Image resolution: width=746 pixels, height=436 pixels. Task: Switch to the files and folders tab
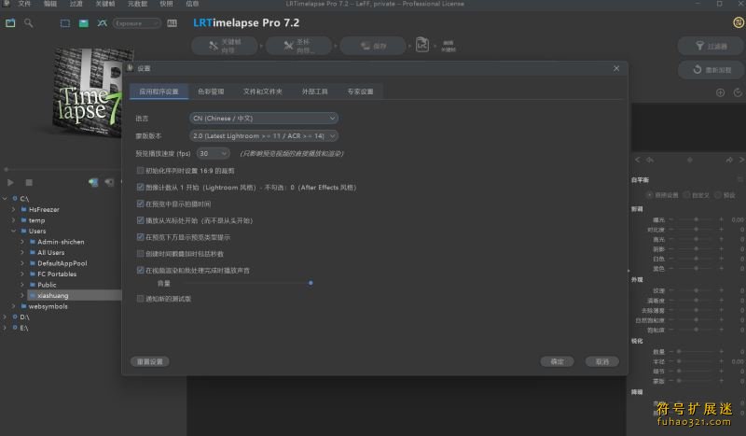pyautogui.click(x=263, y=91)
